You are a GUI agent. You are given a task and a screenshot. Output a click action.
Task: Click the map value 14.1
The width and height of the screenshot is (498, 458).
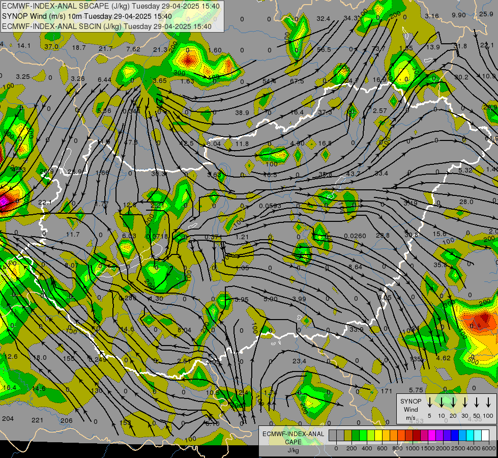pos(24,46)
